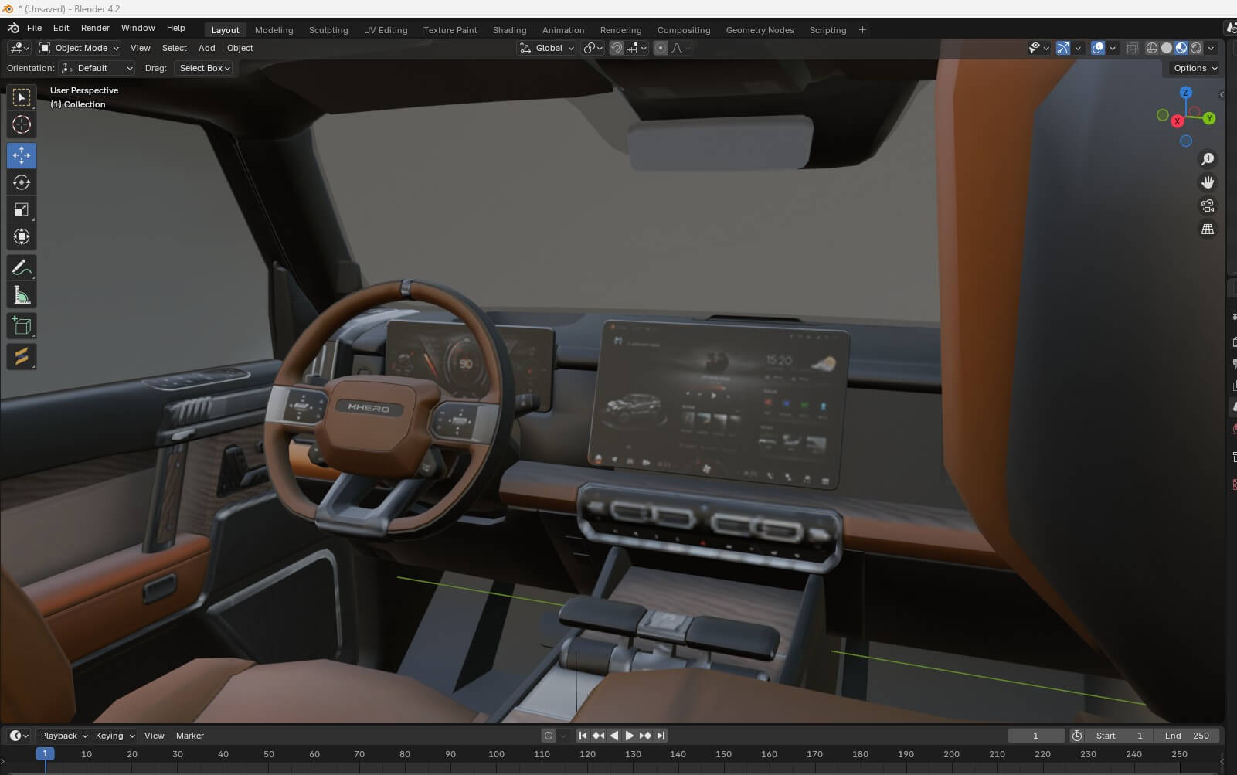Switch to the Shading workspace tab
Image resolution: width=1237 pixels, height=775 pixels.
pyautogui.click(x=509, y=30)
